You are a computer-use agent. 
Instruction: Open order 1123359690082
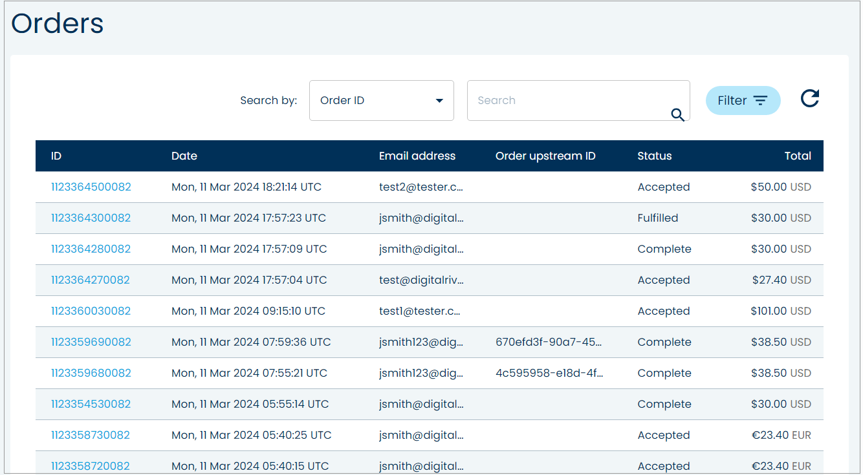[x=91, y=343]
